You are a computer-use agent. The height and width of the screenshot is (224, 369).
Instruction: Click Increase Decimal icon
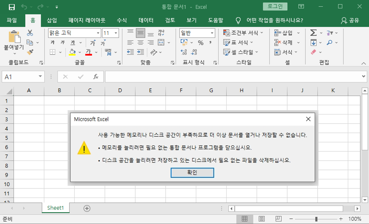[x=184, y=52]
